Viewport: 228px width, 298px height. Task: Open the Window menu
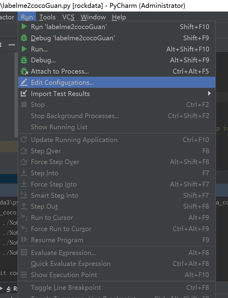click(93, 17)
